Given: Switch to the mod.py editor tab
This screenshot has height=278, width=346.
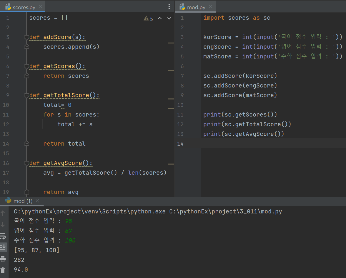Looking at the screenshot, I should pyautogui.click(x=195, y=7).
